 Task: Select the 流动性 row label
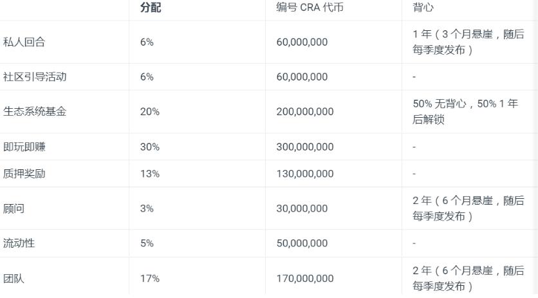coord(19,243)
